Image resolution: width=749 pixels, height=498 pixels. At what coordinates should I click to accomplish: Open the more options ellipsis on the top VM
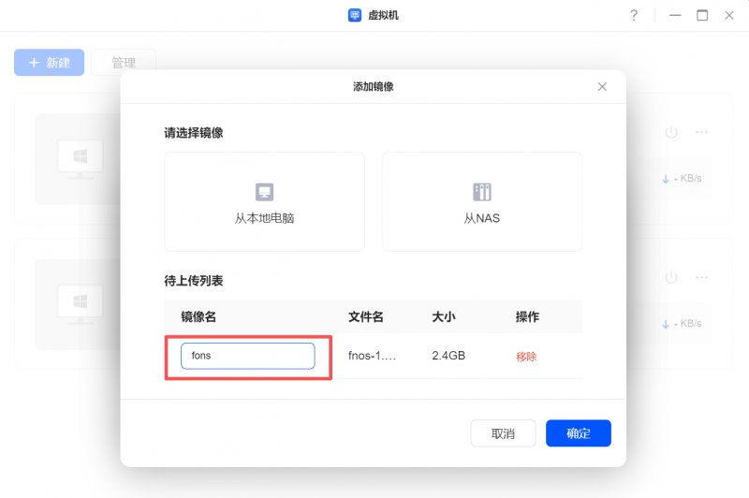[x=701, y=133]
